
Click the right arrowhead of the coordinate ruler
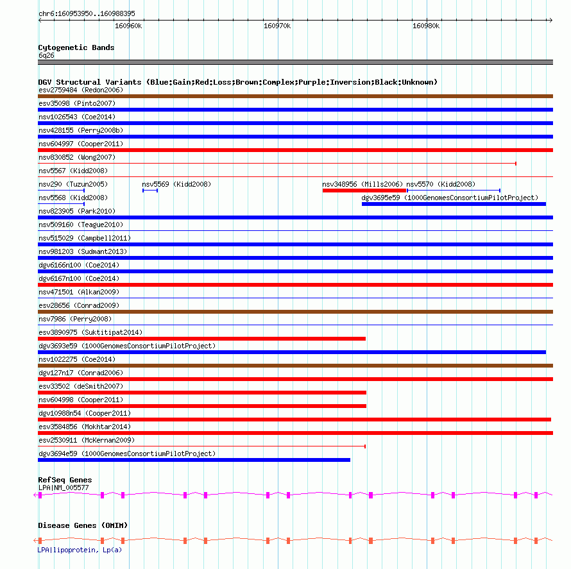(x=550, y=21)
